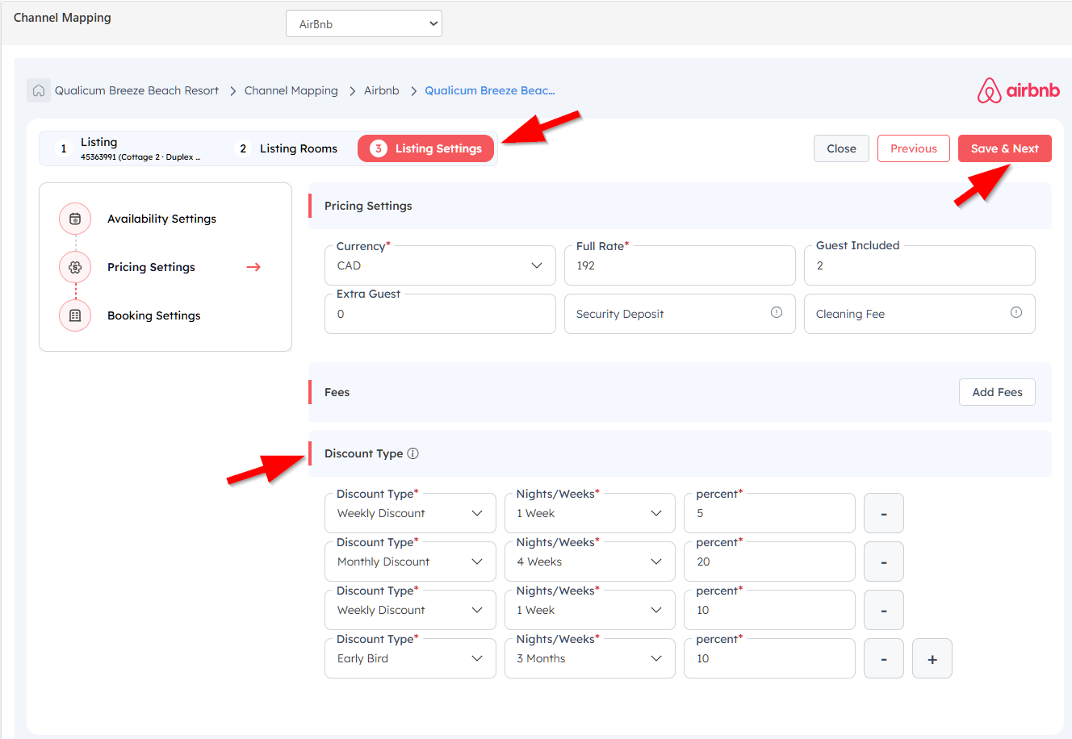Open Availability Settings section
1072x739 pixels.
click(x=161, y=219)
